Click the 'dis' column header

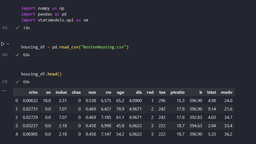point(139,92)
